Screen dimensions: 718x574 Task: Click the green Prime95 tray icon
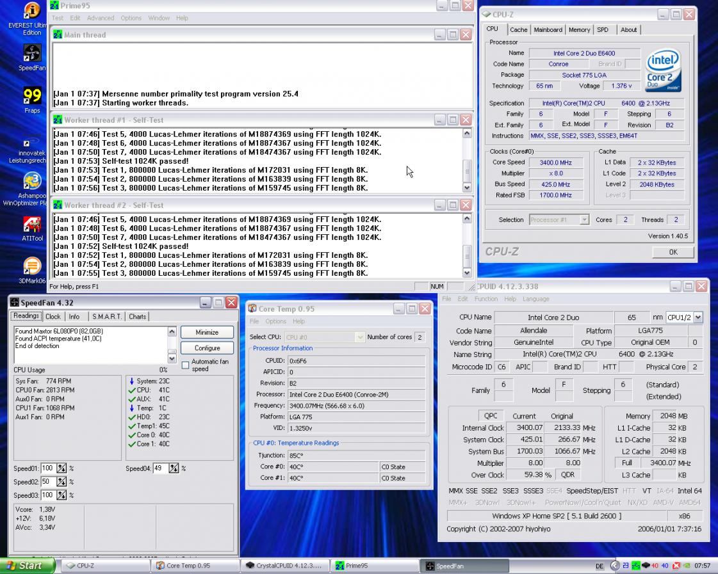click(x=635, y=566)
